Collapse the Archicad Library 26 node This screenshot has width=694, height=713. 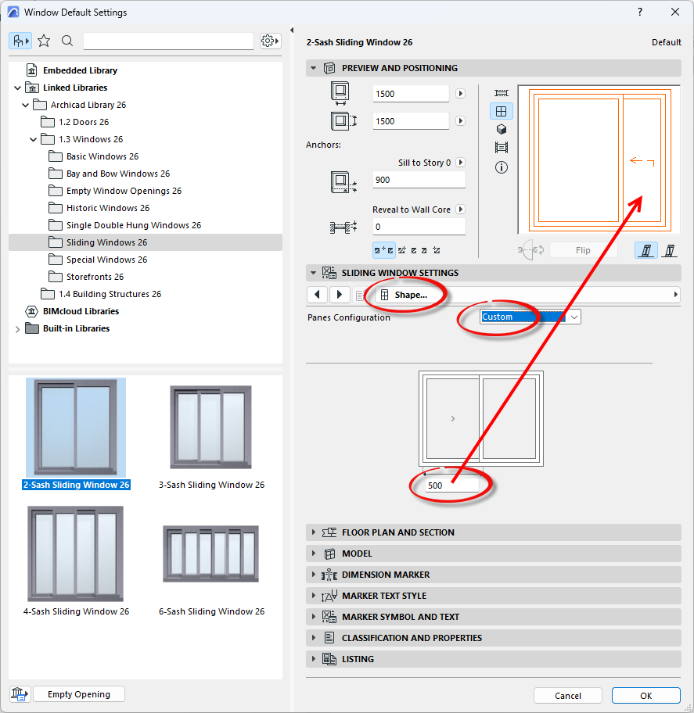click(26, 105)
